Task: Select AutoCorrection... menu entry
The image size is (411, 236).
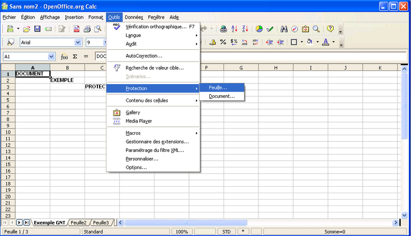Action: tap(153, 56)
